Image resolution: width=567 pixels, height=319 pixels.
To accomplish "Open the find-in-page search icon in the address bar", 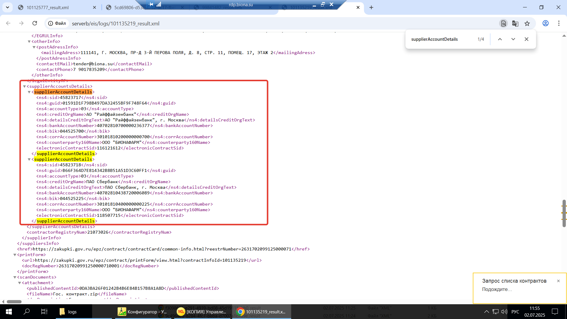I will coord(504,23).
